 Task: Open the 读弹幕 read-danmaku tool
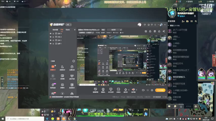(x=62, y=77)
